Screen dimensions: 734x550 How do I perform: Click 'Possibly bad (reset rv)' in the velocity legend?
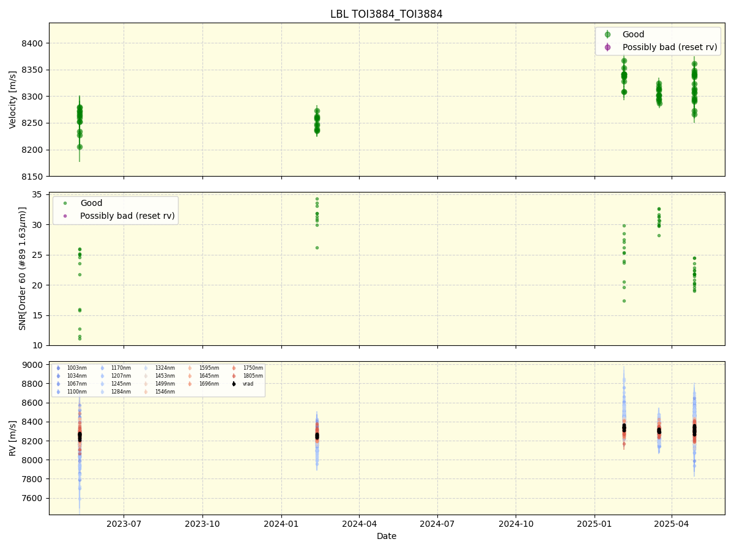pos(669,47)
